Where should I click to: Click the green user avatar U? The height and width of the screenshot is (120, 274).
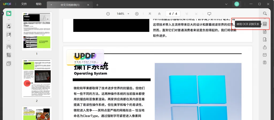237,4
